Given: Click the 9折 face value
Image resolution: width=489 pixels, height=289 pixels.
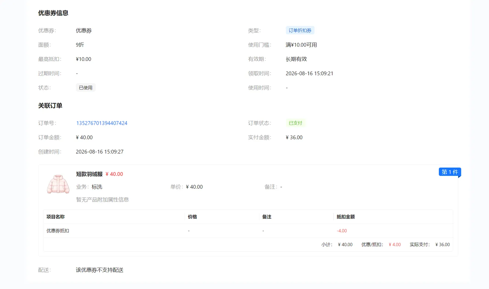Looking at the screenshot, I should pyautogui.click(x=80, y=45).
